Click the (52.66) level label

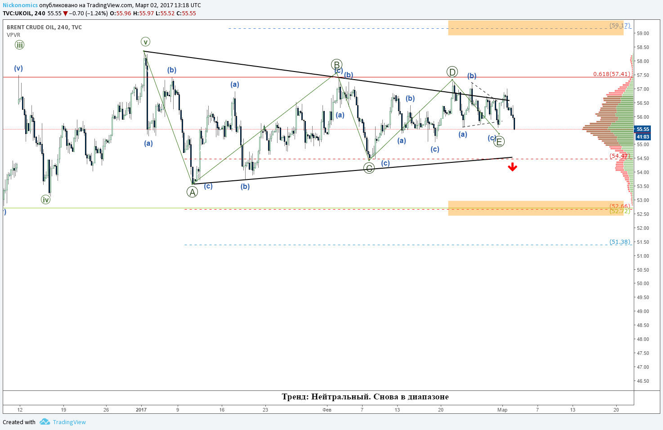pos(620,206)
